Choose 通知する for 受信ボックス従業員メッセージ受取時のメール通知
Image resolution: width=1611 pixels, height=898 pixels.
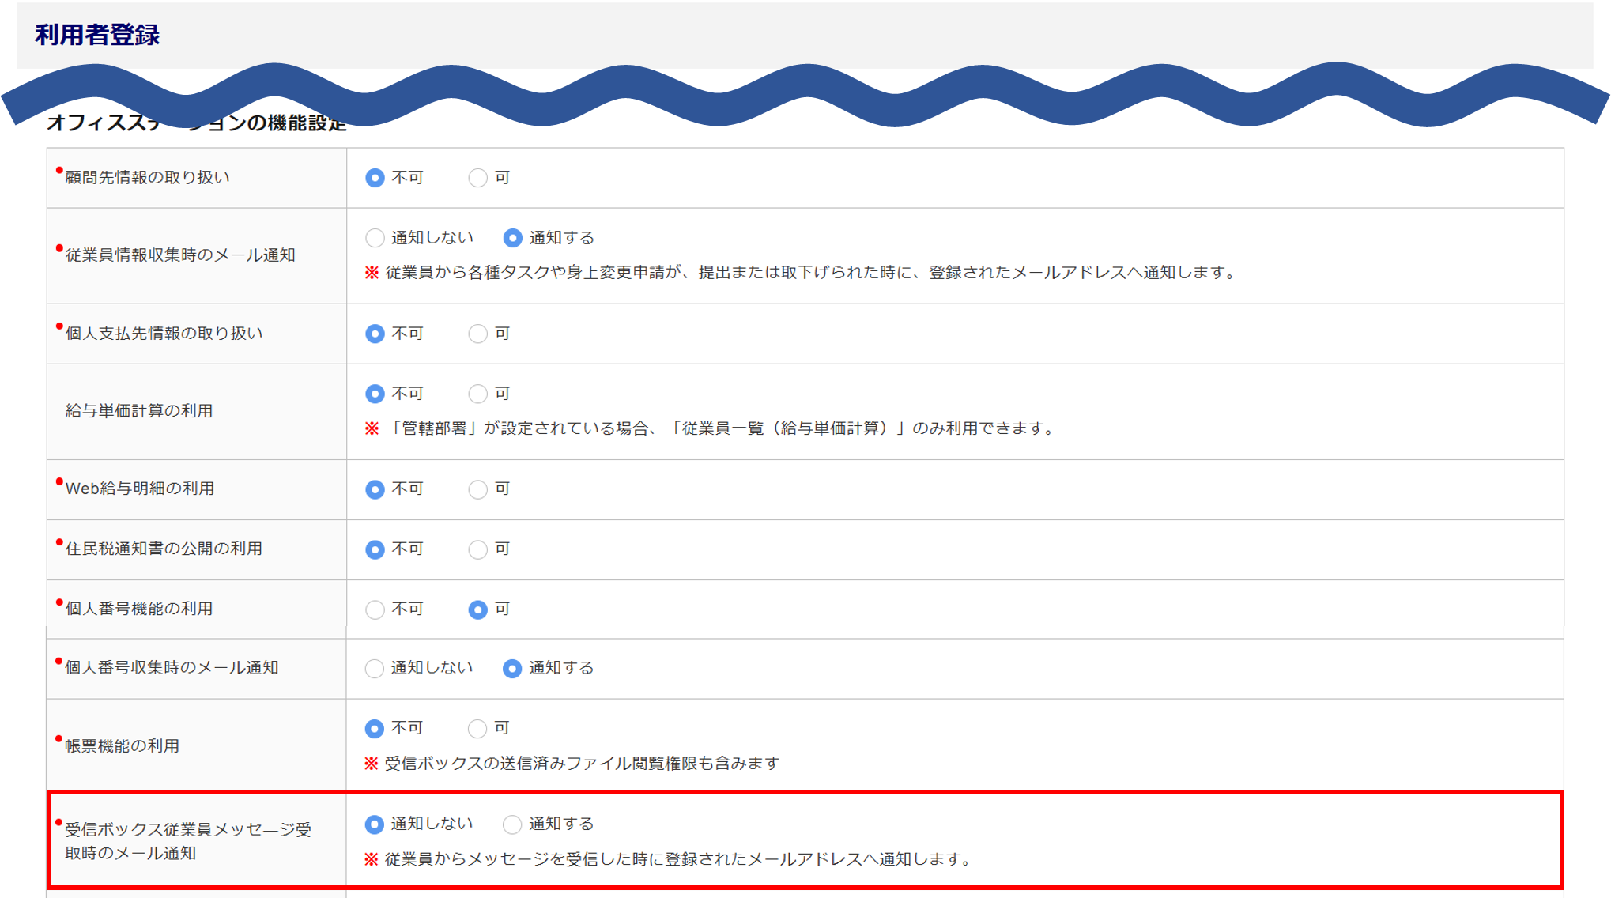pos(511,824)
